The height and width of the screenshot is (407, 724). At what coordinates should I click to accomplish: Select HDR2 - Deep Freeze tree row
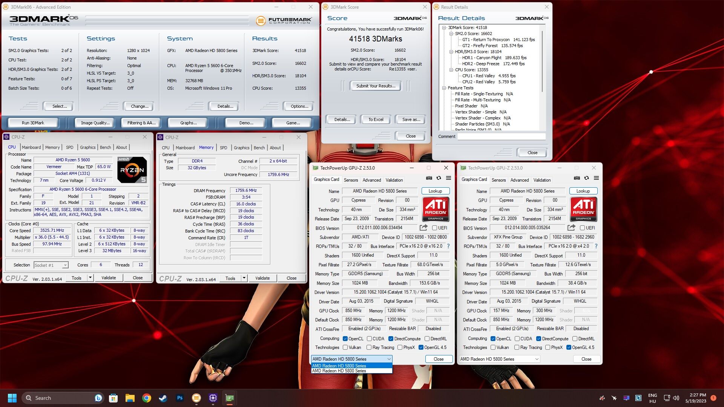[493, 64]
